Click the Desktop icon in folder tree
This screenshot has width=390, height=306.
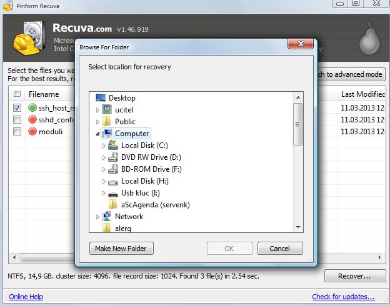coord(101,97)
